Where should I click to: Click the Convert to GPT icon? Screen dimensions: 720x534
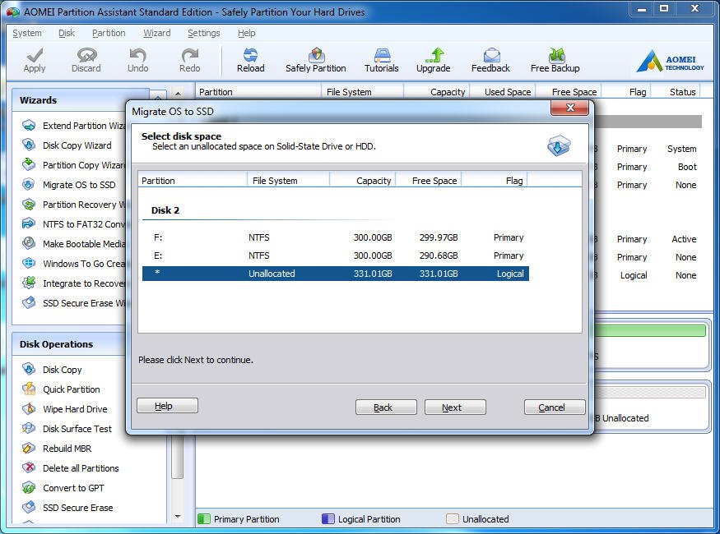[29, 487]
